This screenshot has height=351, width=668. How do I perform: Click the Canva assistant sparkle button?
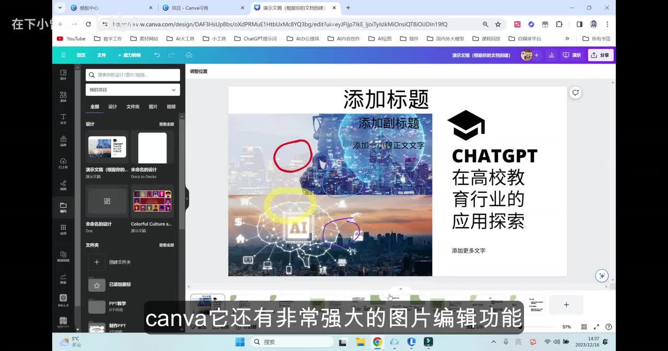point(602,275)
